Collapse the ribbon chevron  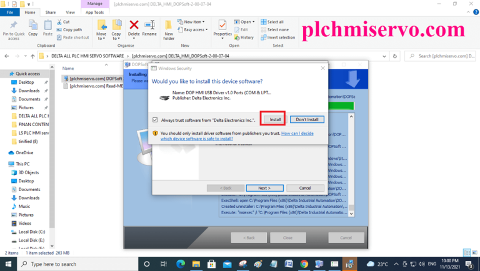468,12
